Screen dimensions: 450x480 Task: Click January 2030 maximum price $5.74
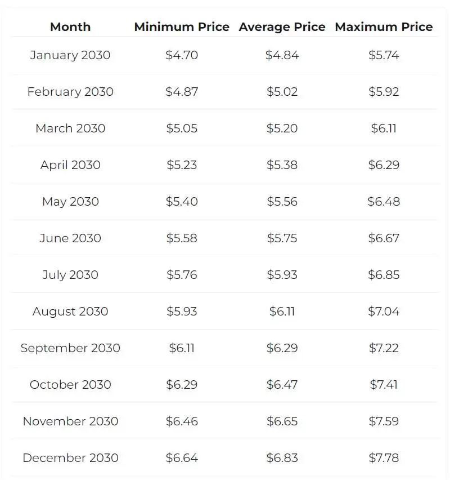[x=384, y=55]
